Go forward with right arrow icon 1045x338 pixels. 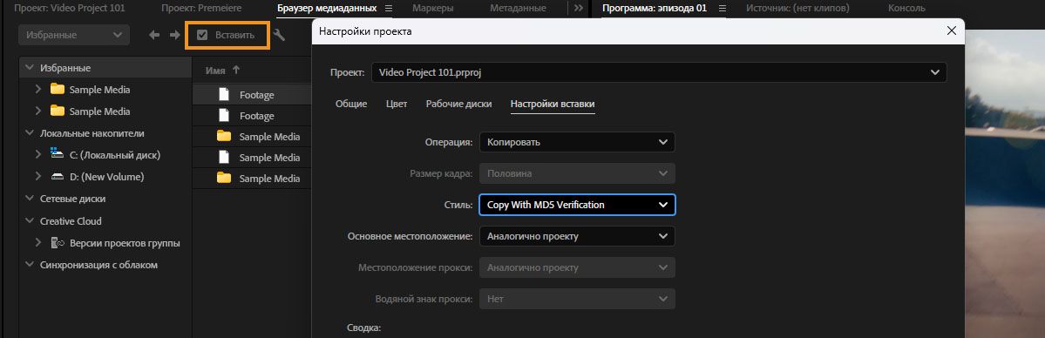[x=174, y=36]
